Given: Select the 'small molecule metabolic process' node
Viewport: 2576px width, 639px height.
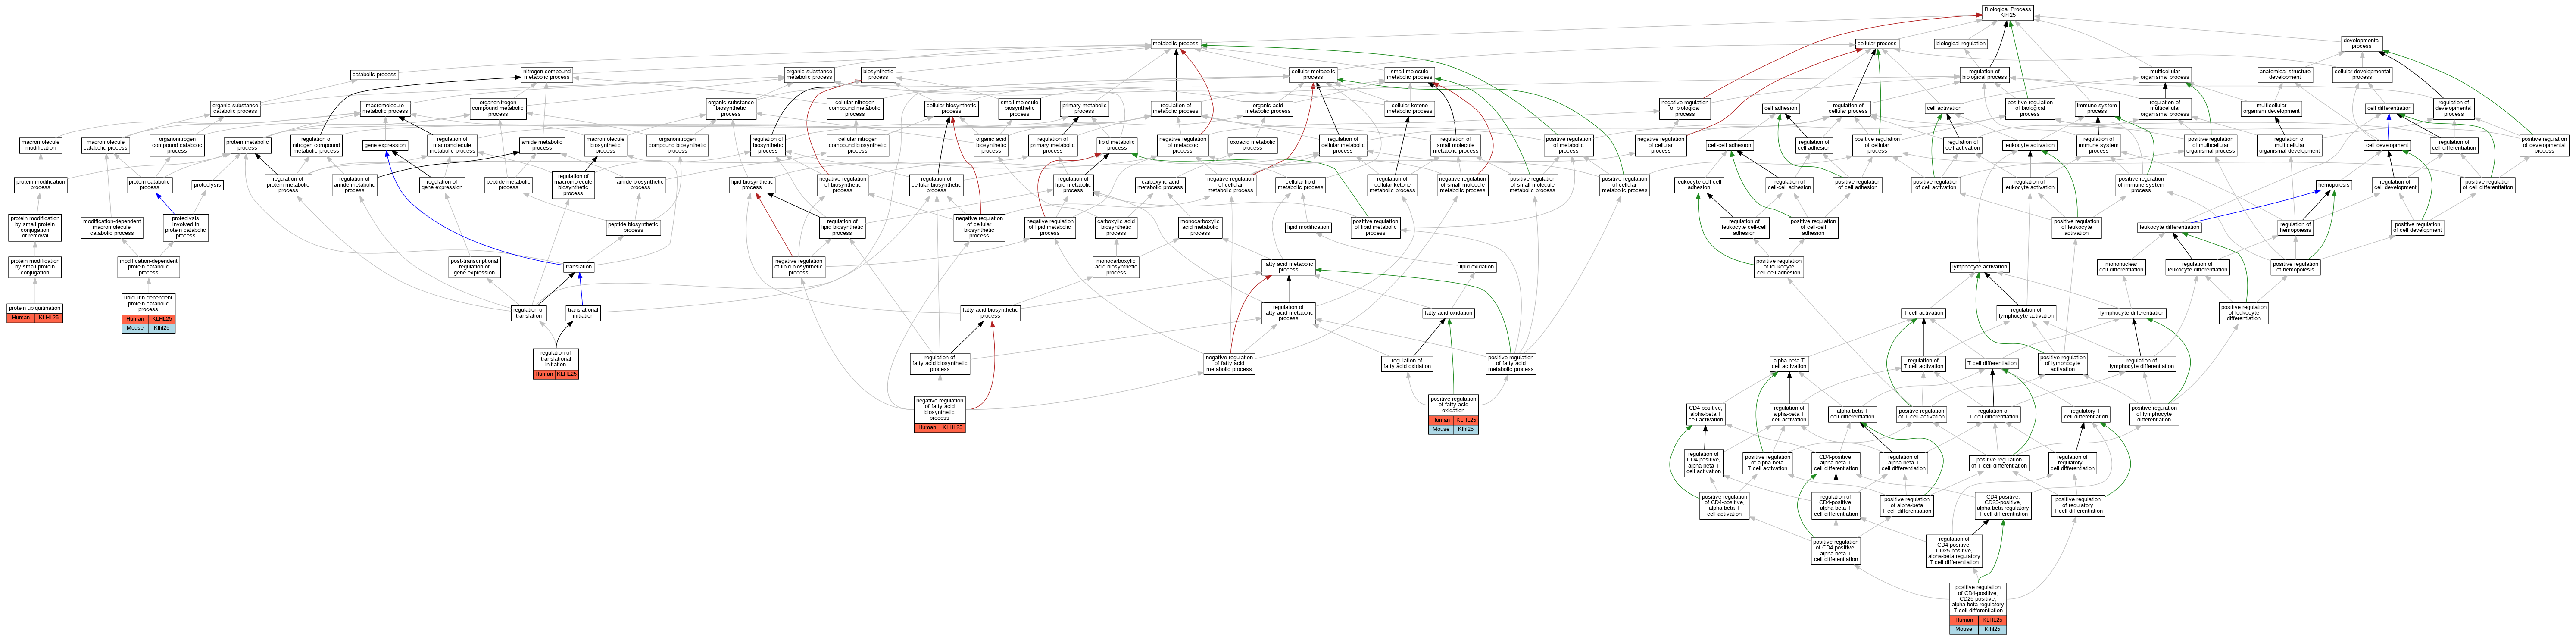Looking at the screenshot, I should click(x=1409, y=74).
